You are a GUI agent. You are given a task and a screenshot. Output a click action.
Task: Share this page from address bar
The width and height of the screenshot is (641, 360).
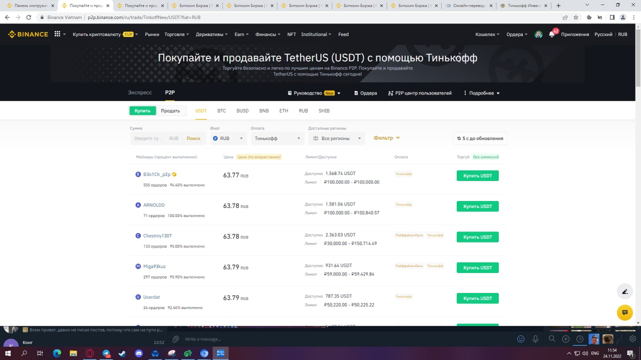click(565, 17)
